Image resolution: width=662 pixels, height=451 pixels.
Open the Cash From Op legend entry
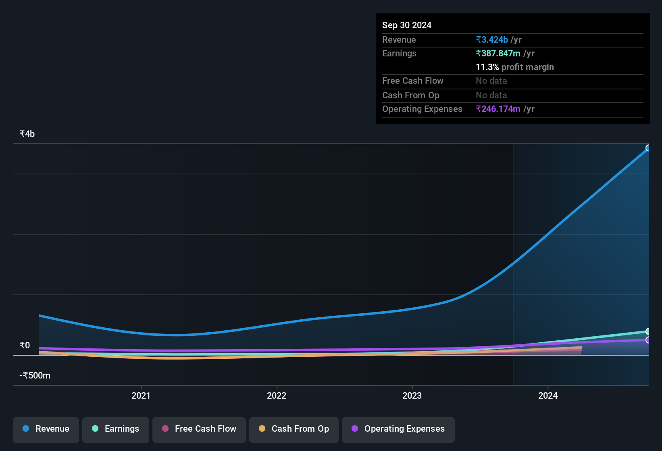294,429
